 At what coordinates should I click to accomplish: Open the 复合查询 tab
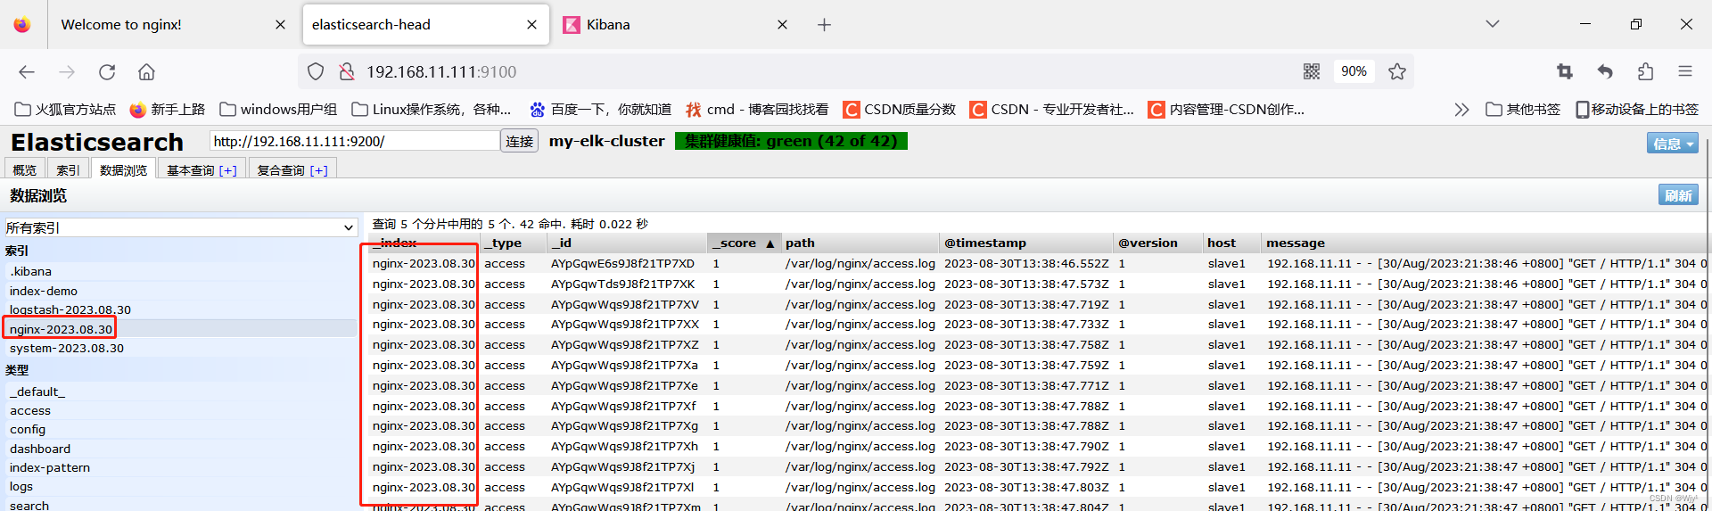(x=292, y=170)
